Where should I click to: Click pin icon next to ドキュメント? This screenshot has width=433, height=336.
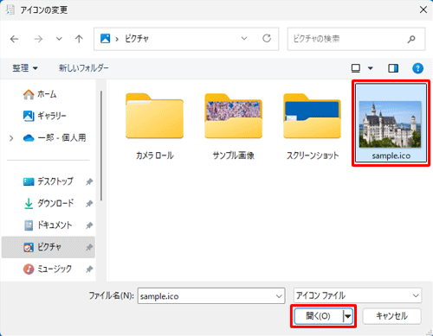pos(89,225)
